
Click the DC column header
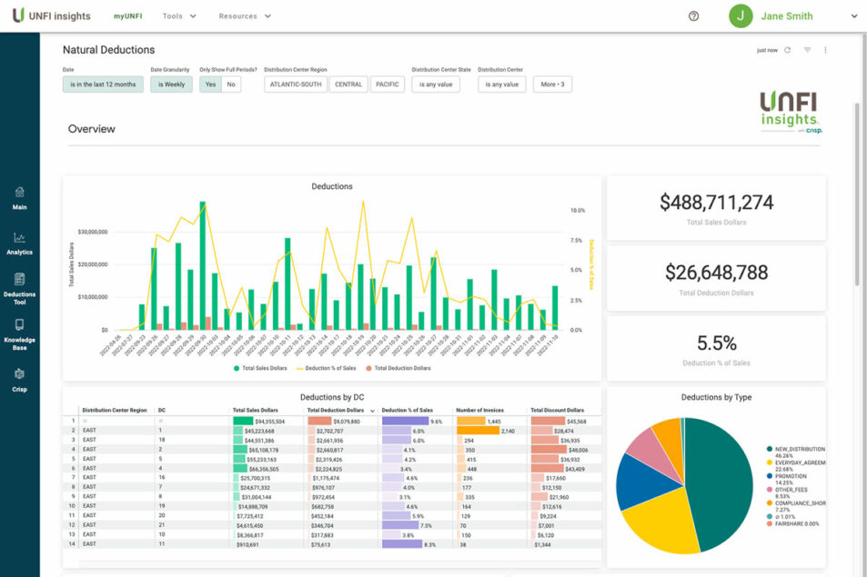click(x=161, y=410)
